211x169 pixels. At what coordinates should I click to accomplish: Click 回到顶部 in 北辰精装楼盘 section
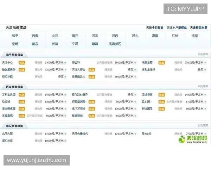(203, 125)
